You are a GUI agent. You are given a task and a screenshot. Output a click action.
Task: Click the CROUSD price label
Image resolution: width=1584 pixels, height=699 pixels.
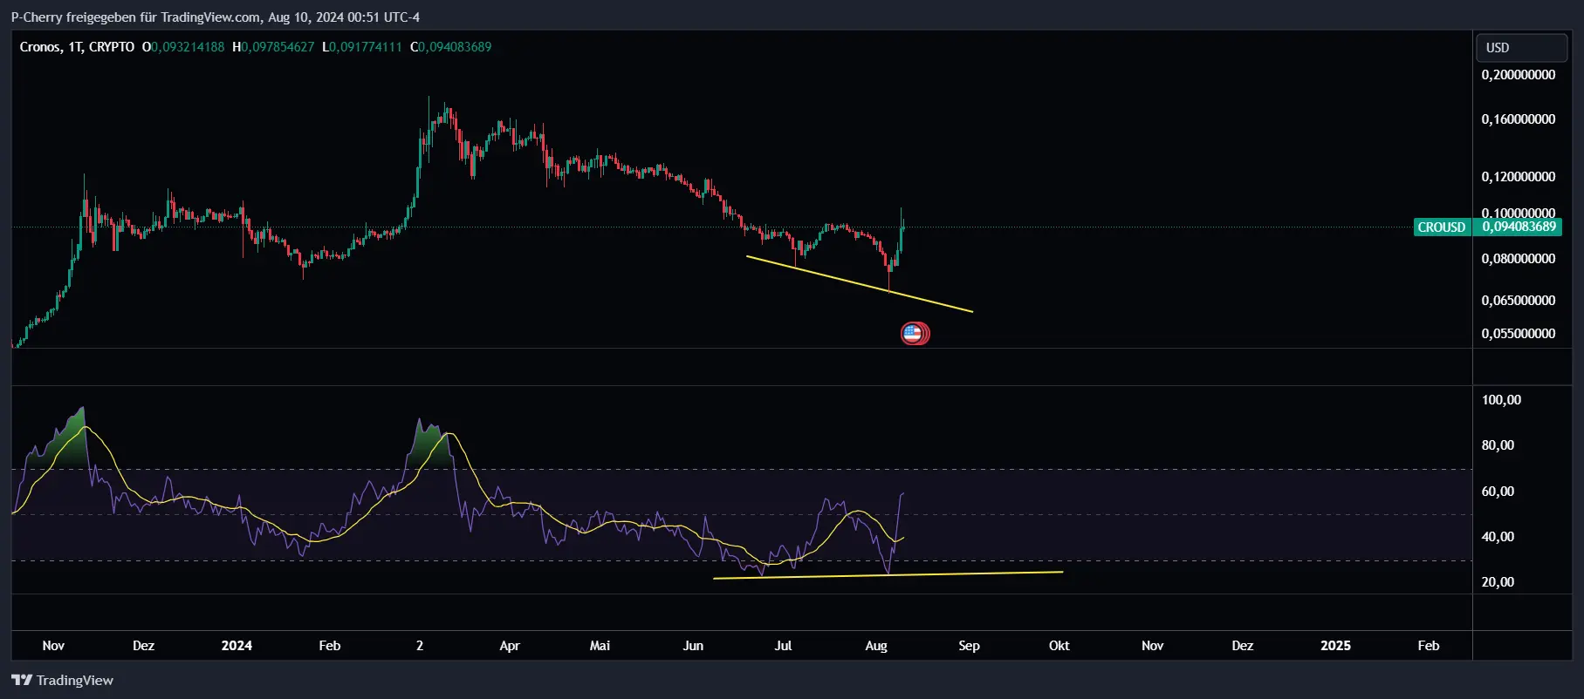1442,227
